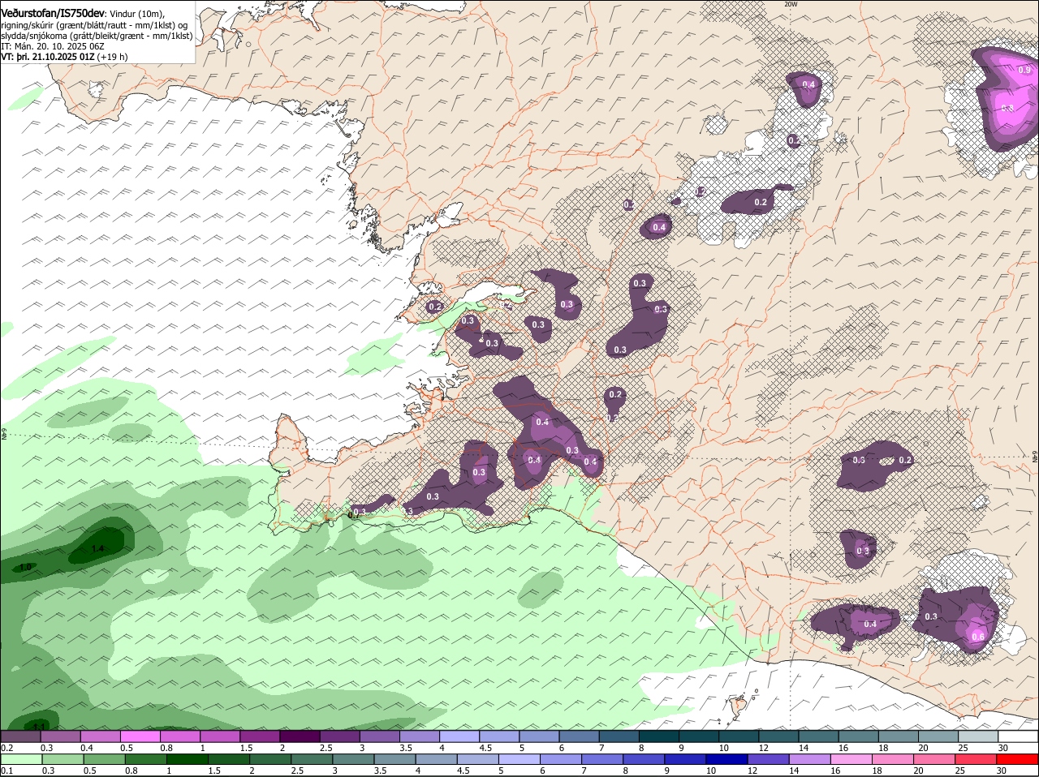
Task: Click the darkest purple 0.2 snow legend swatch
Action: [21, 736]
